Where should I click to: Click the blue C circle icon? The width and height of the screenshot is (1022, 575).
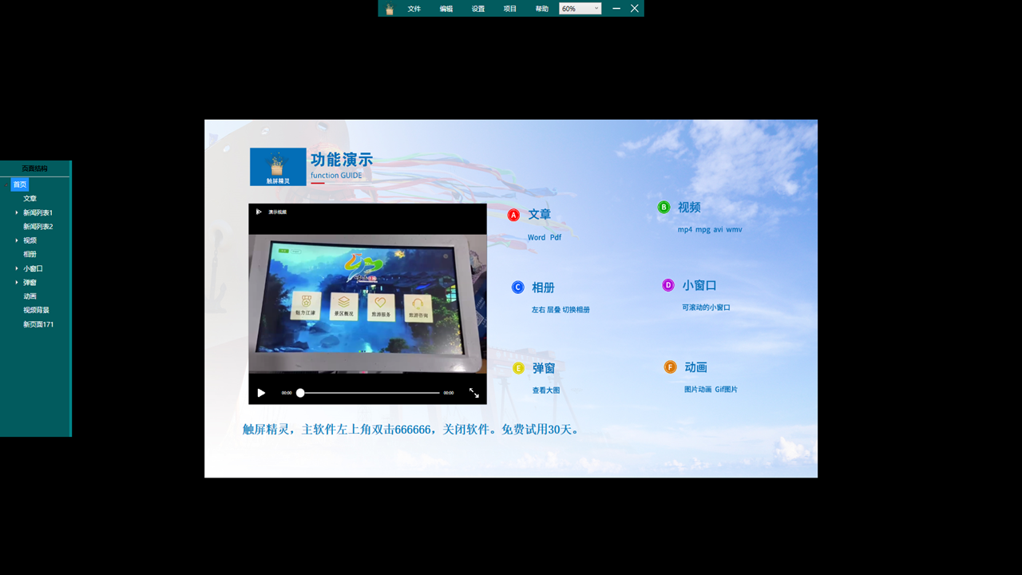pyautogui.click(x=518, y=287)
